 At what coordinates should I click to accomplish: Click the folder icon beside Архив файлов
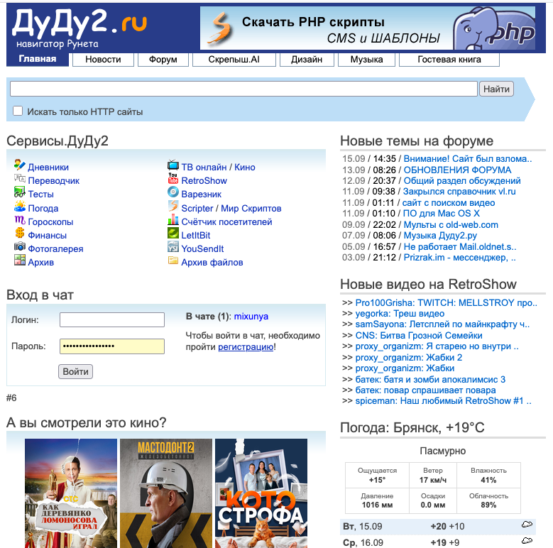173,261
